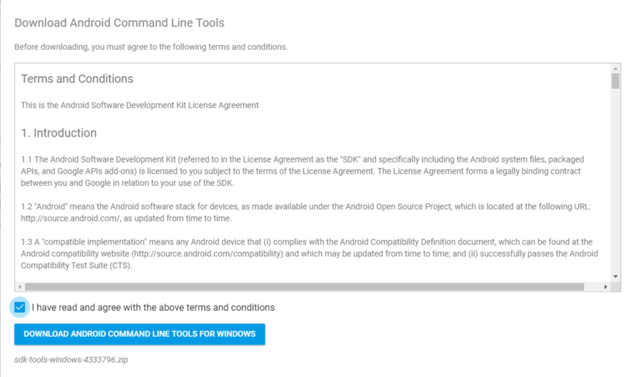This screenshot has height=377, width=635.
Task: Click the sdk-tools-windows-4333796.zip filename
Action: coord(71,359)
